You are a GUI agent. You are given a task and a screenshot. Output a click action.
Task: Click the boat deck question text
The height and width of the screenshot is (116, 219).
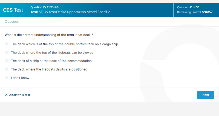coord(49,35)
